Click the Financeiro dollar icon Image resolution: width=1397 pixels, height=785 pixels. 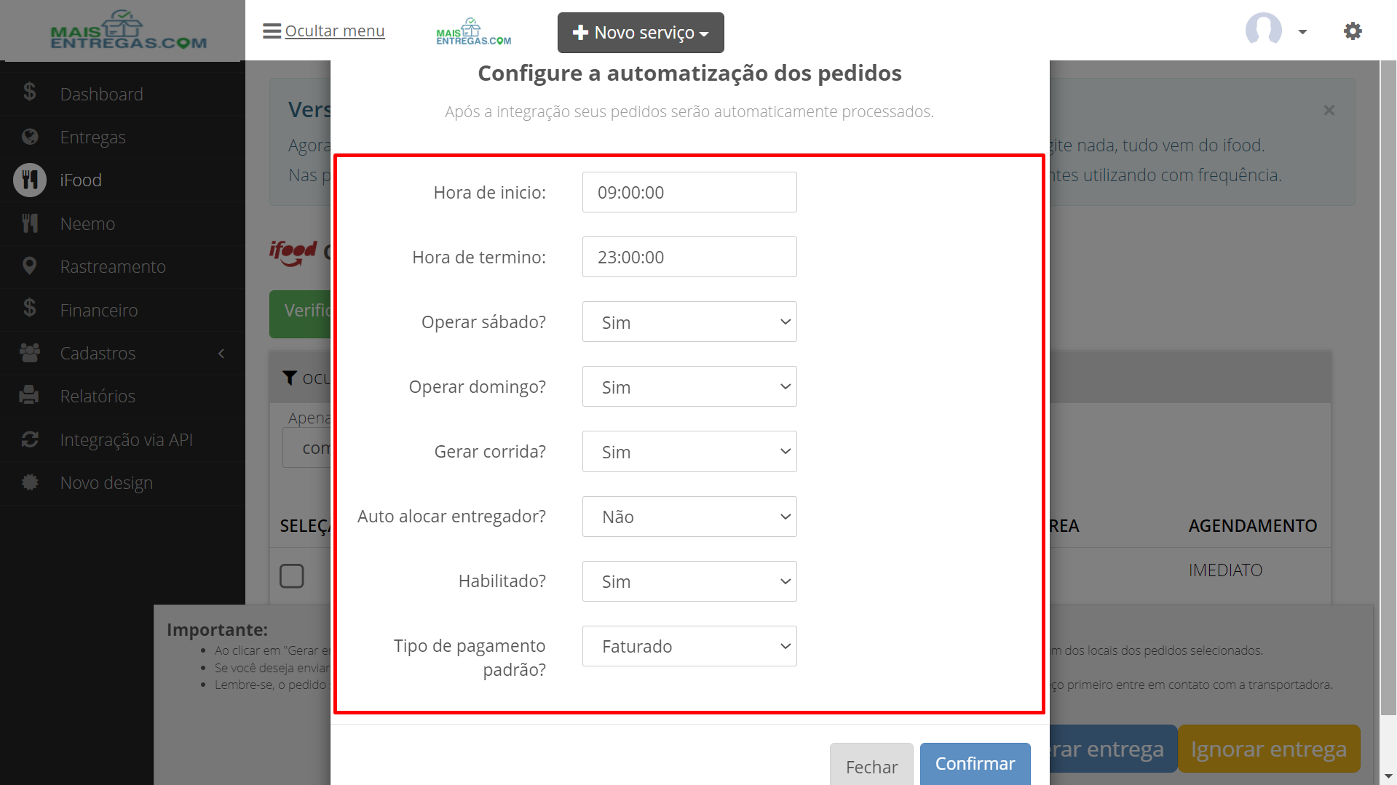coord(29,308)
